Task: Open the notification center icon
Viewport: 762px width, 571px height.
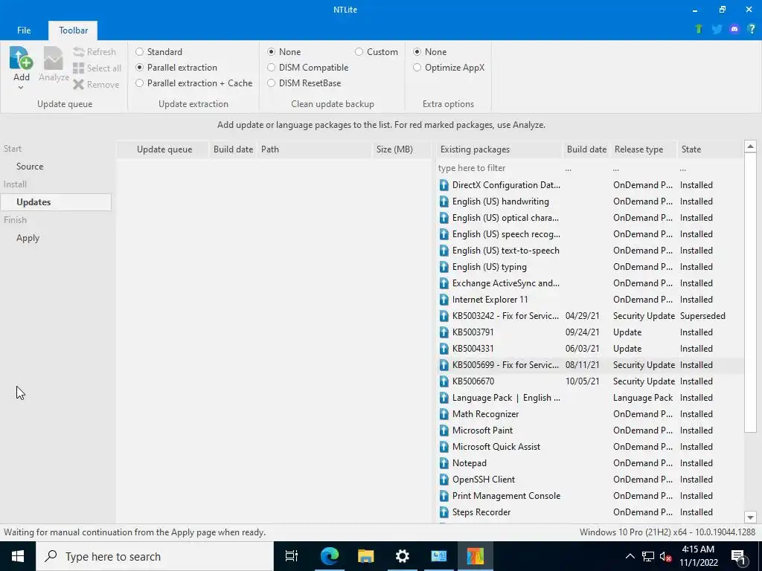Action: 738,557
